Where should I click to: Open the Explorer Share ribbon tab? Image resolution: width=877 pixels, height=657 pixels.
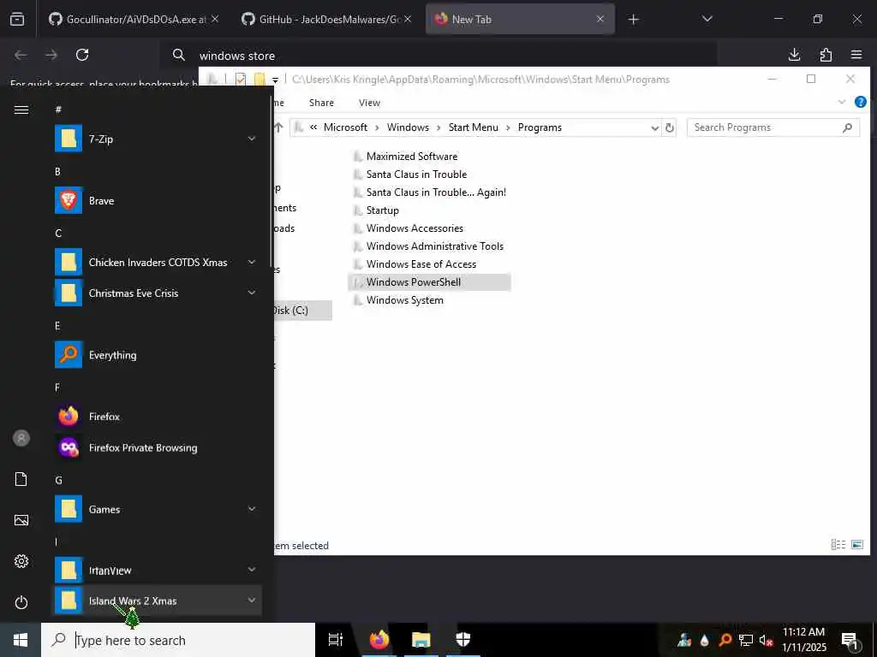coord(321,103)
